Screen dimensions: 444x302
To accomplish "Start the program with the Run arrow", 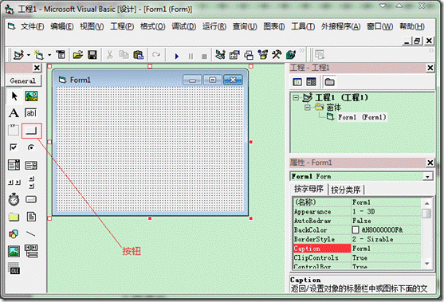I will pos(177,57).
